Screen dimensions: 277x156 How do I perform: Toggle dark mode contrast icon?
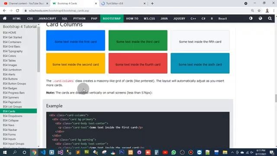tap(251, 18)
